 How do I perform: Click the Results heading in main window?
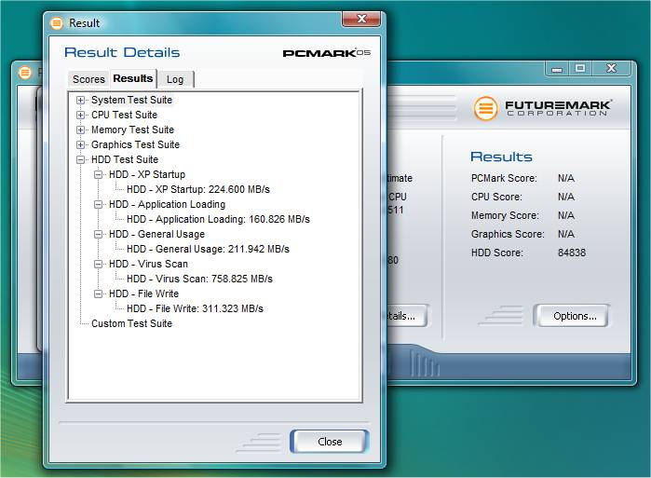tap(501, 157)
